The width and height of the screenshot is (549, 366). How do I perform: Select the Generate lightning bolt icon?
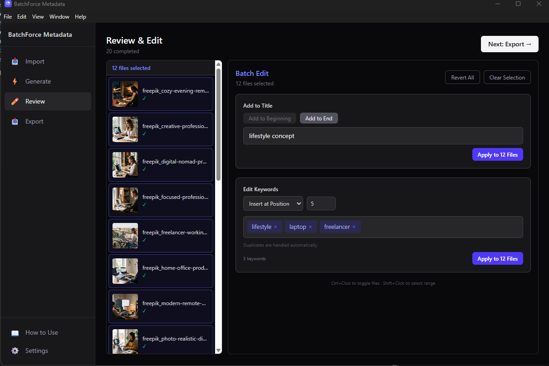14,81
